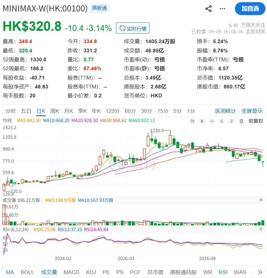The height and width of the screenshot is (278, 267).
Task: Switch to the 30分 chart interval
Action: pos(146,111)
